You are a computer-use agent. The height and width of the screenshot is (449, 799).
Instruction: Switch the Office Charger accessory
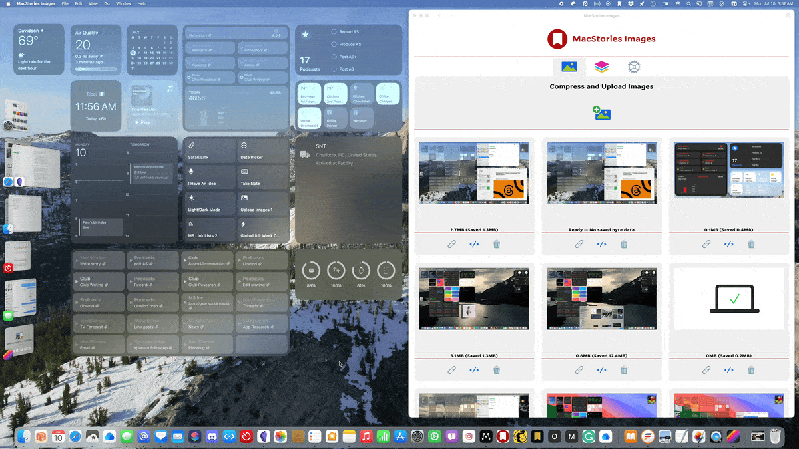click(x=388, y=94)
